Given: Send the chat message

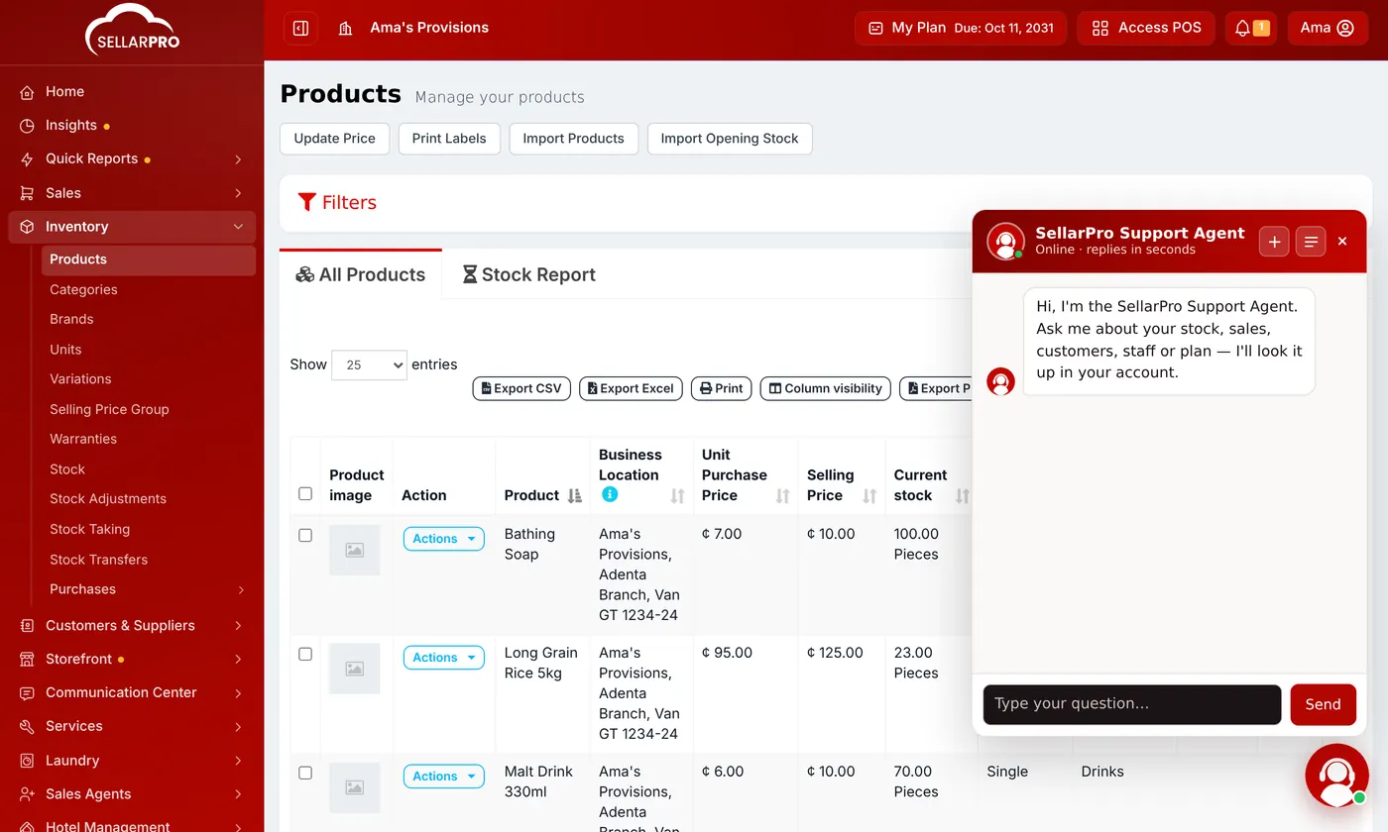Looking at the screenshot, I should 1323,704.
